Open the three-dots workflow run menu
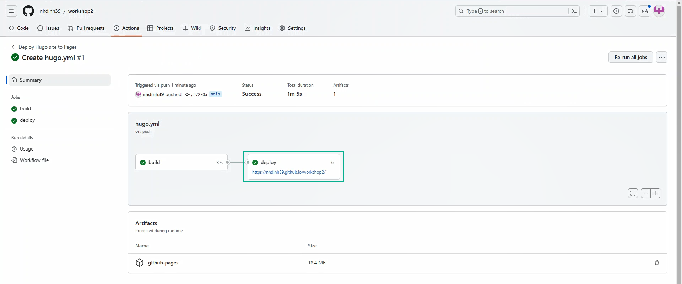Viewport: 682px width, 284px height. click(661, 57)
